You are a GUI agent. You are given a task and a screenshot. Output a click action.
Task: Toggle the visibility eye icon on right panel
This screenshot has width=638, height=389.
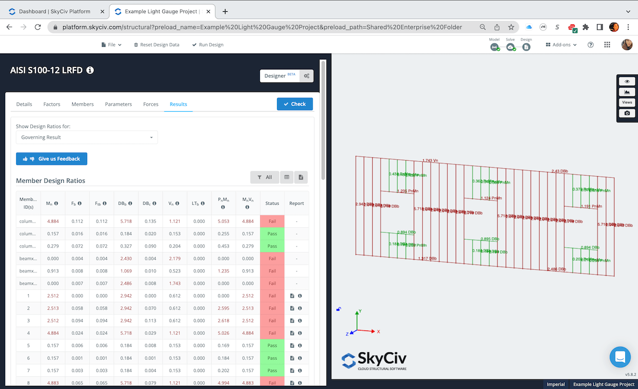[627, 81]
